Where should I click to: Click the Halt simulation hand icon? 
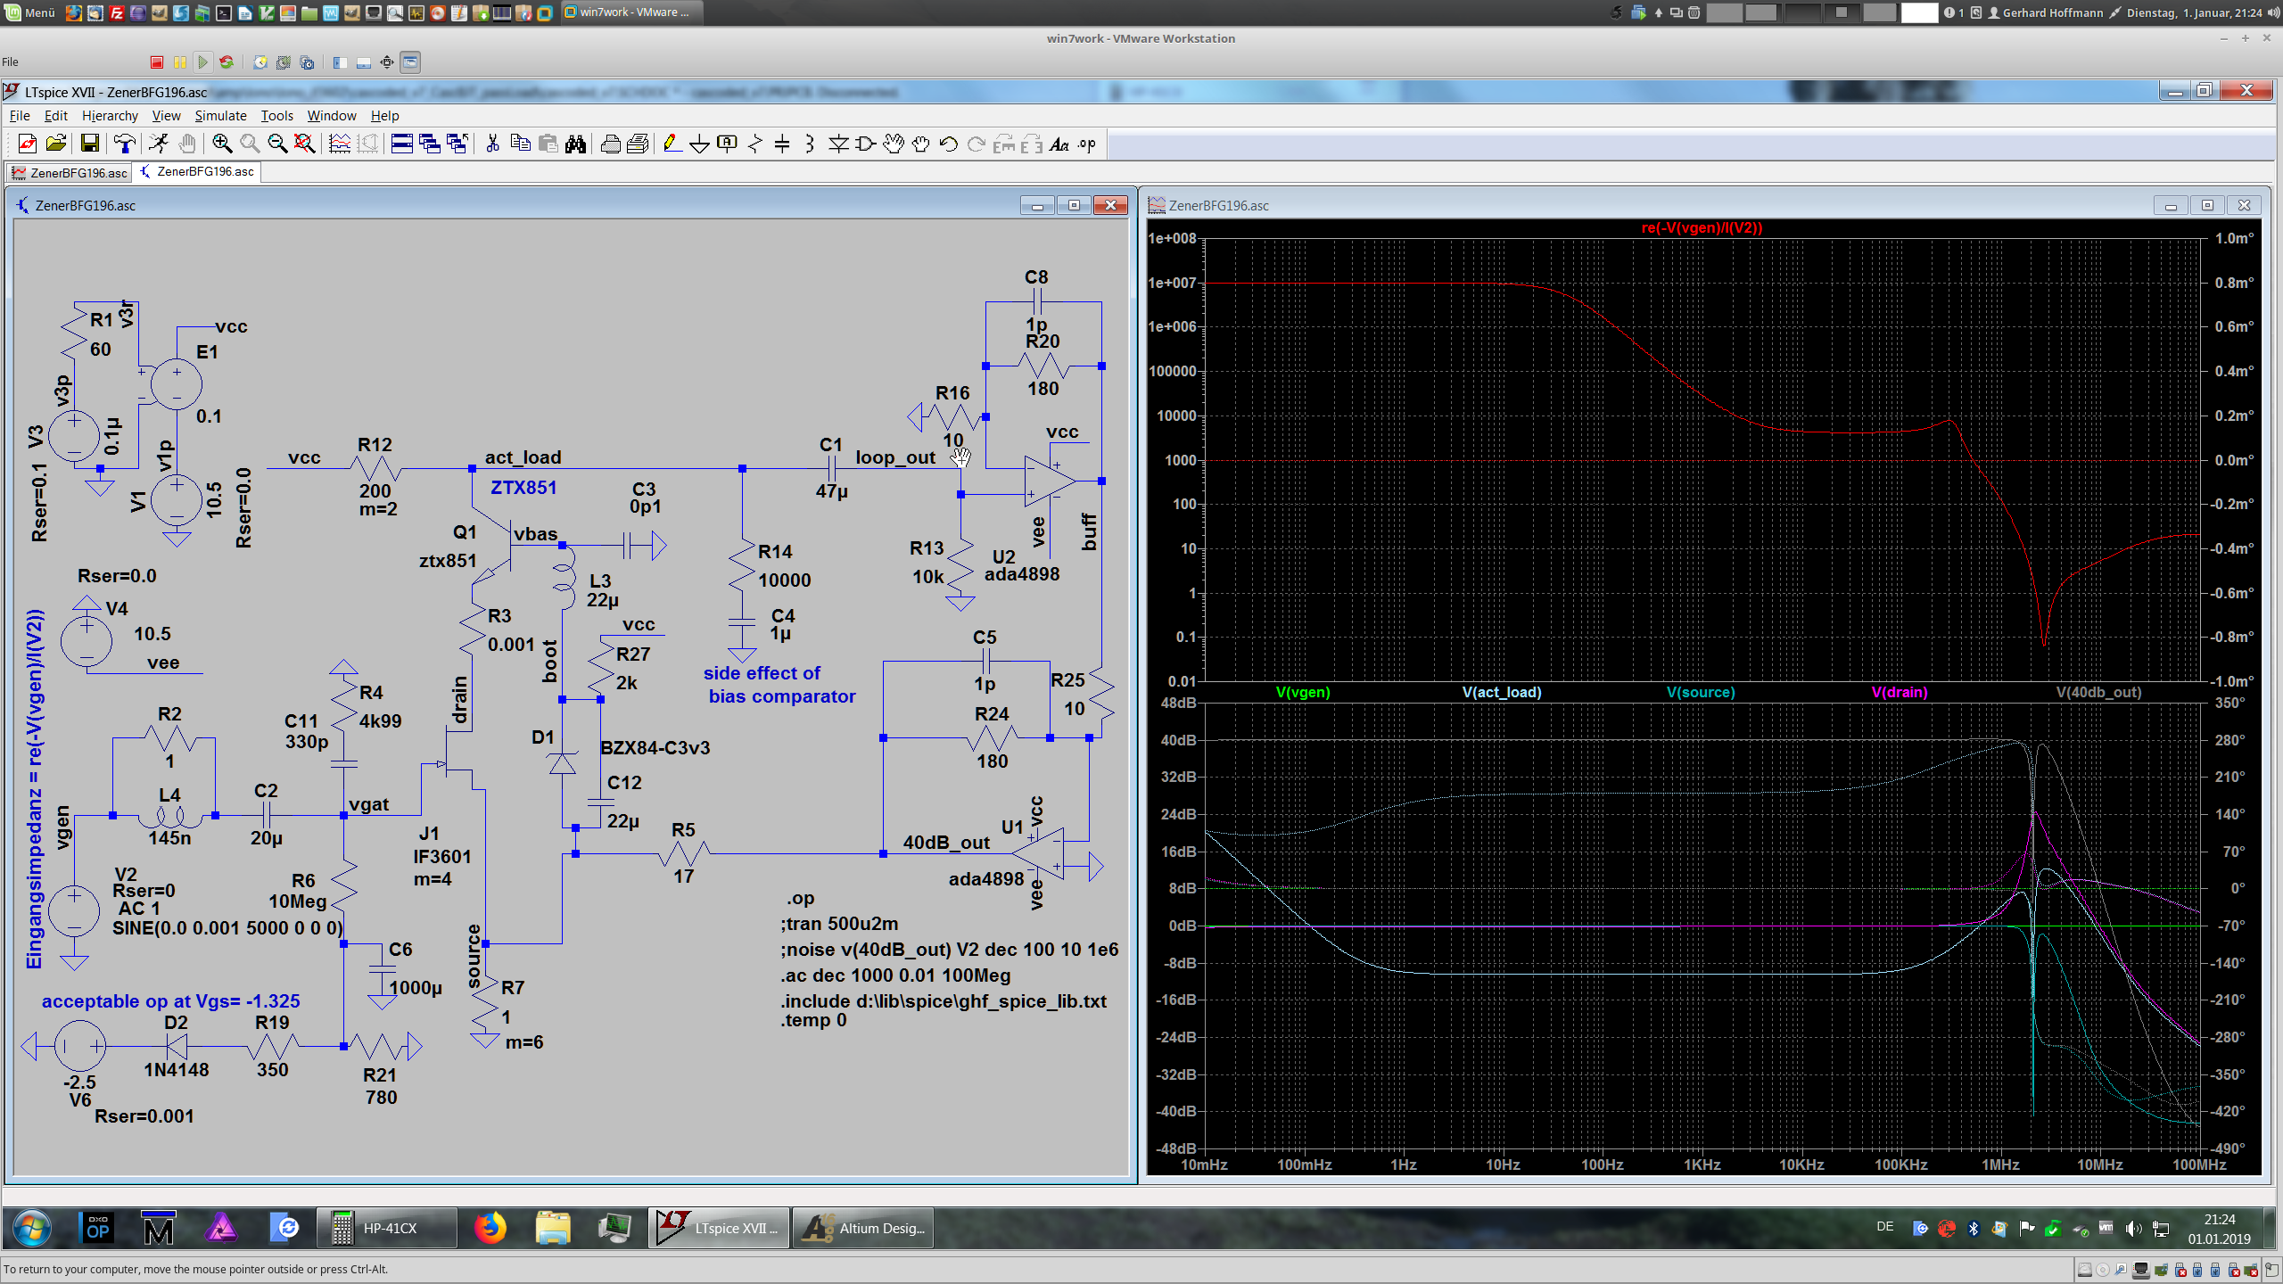(186, 144)
